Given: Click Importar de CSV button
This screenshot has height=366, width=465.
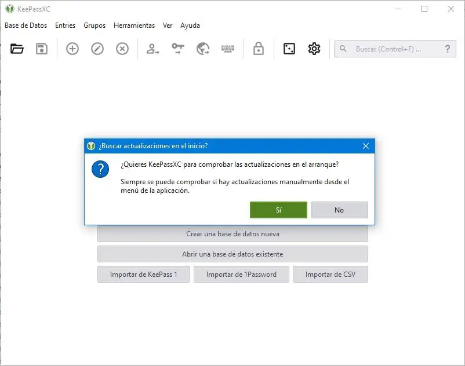Looking at the screenshot, I should click(x=330, y=274).
